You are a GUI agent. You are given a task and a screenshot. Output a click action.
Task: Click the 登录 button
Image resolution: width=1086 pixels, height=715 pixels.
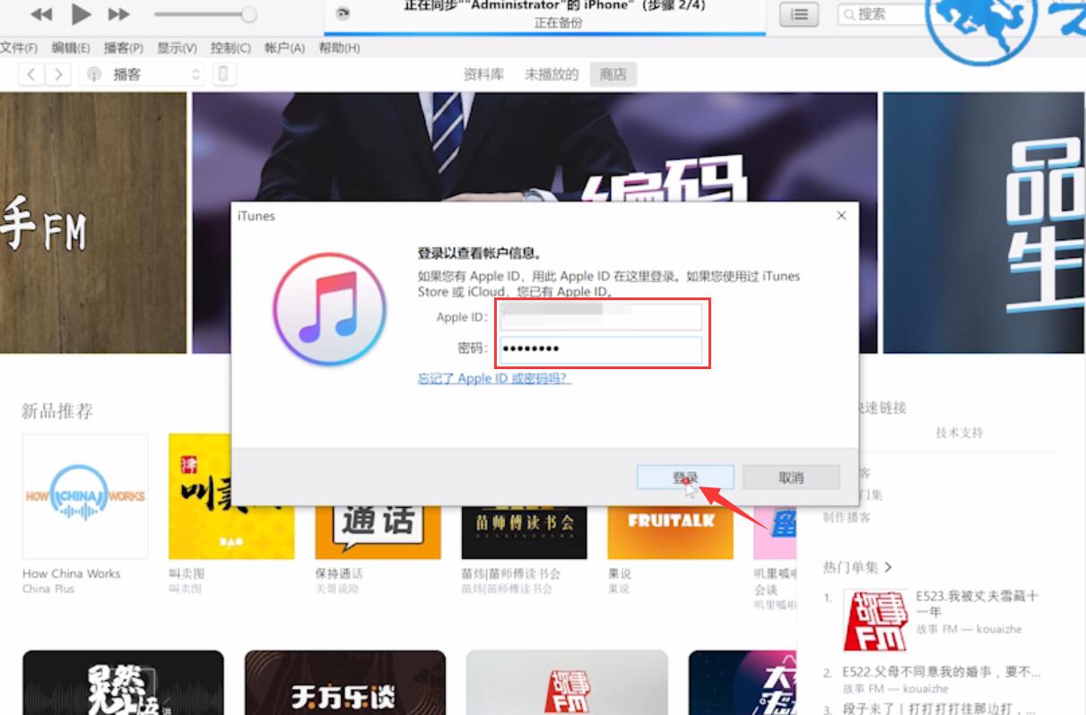click(x=685, y=478)
